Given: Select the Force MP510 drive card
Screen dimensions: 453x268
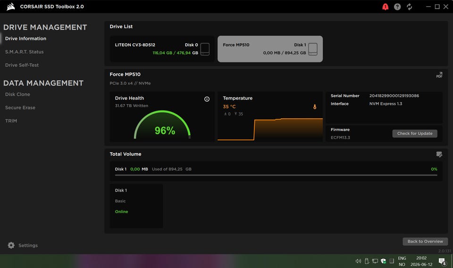Looking at the screenshot, I should point(270,49).
